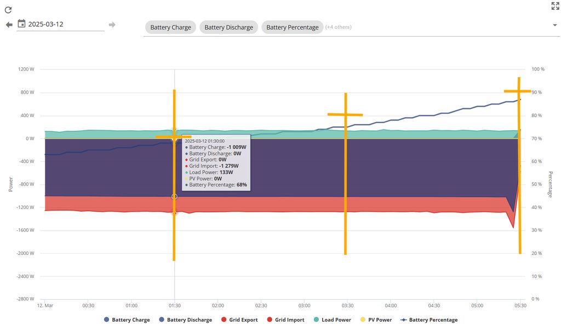
Task: Click the Battery Percentage chip
Action: point(292,27)
